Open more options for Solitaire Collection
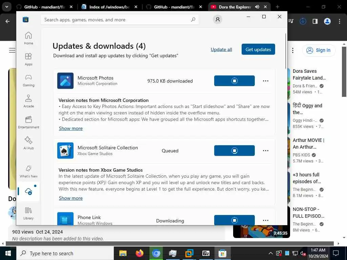Screen dimensions: 347x260 tap(266, 151)
